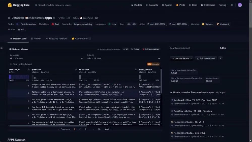252x142 pixels.
Task: Go to page 2 of the dataset
Action: tap(80, 129)
